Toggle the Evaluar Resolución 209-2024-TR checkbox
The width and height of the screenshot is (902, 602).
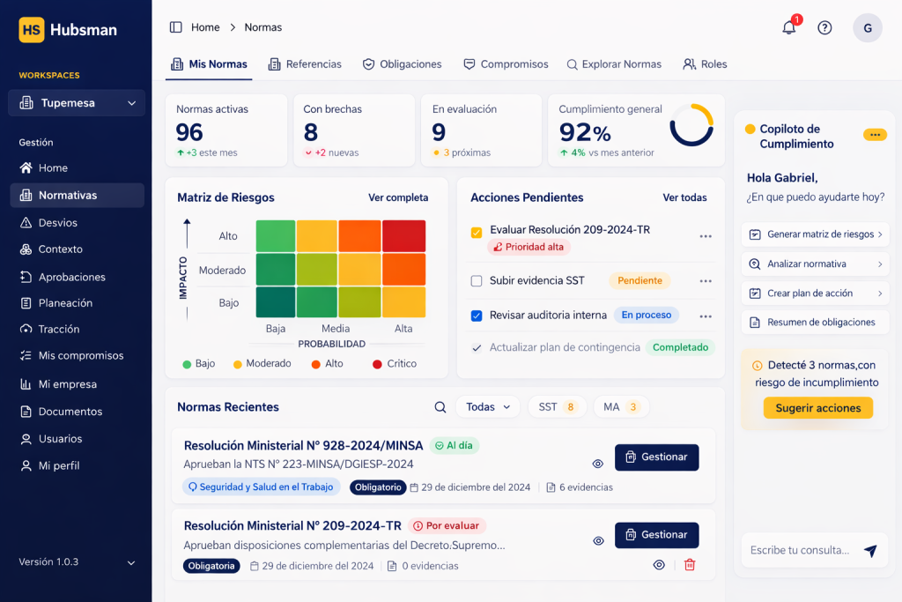point(477,233)
